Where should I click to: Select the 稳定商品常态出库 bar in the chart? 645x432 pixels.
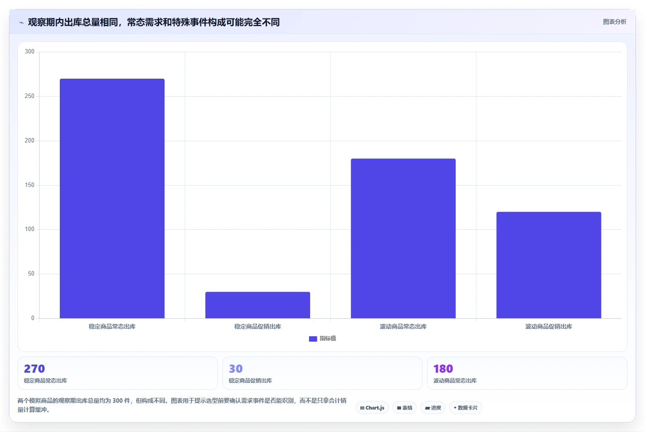pos(112,198)
